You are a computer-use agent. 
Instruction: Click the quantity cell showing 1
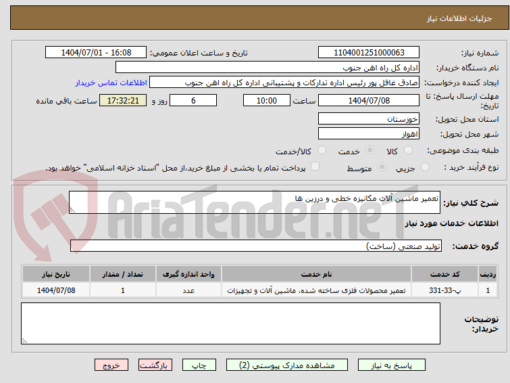[123, 290]
